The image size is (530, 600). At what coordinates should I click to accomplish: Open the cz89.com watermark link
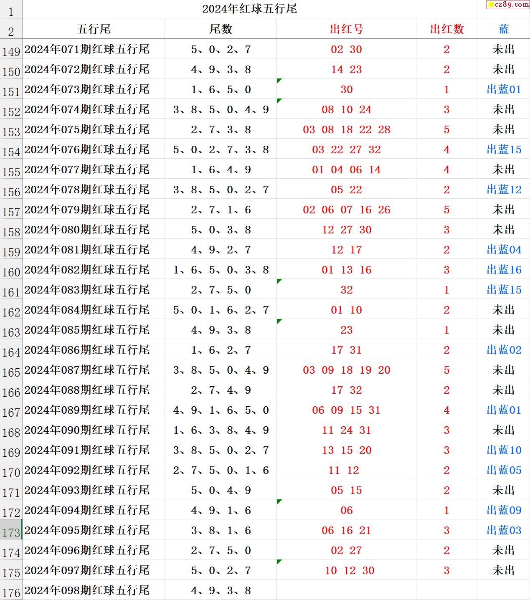point(508,5)
